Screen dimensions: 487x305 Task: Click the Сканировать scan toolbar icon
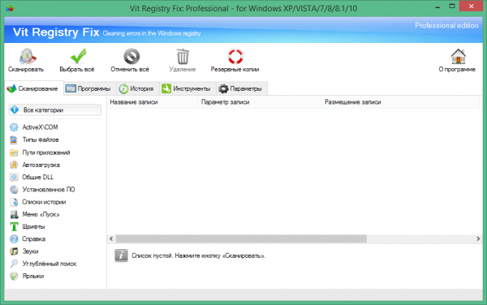(28, 56)
